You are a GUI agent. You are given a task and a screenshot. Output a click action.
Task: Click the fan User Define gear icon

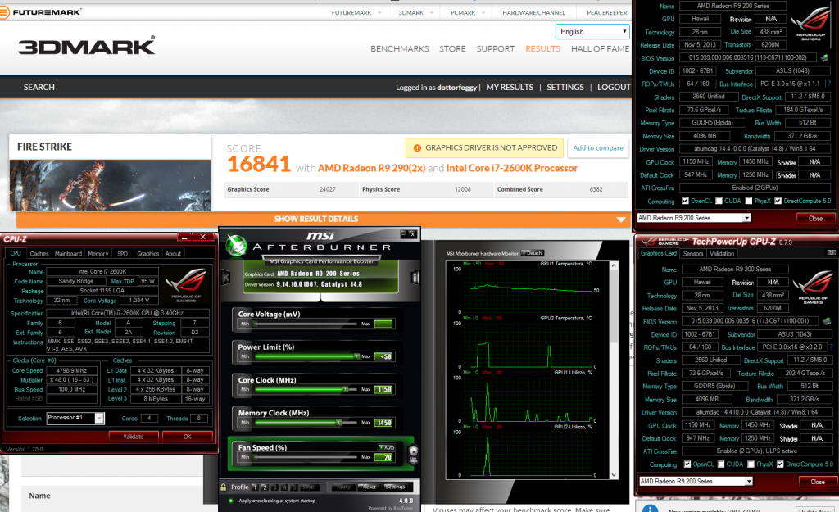pos(415,454)
